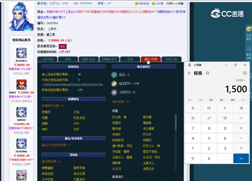Open the 最近浏览 clock icon
Image resolution: width=252 pixels, height=181 pixels.
point(249,49)
